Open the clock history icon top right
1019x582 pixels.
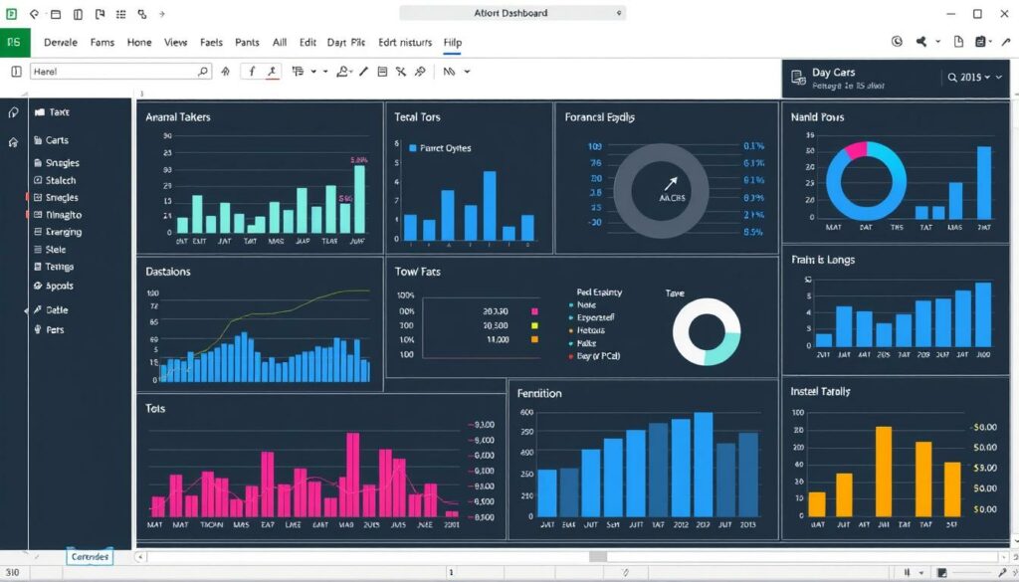pyautogui.click(x=897, y=42)
